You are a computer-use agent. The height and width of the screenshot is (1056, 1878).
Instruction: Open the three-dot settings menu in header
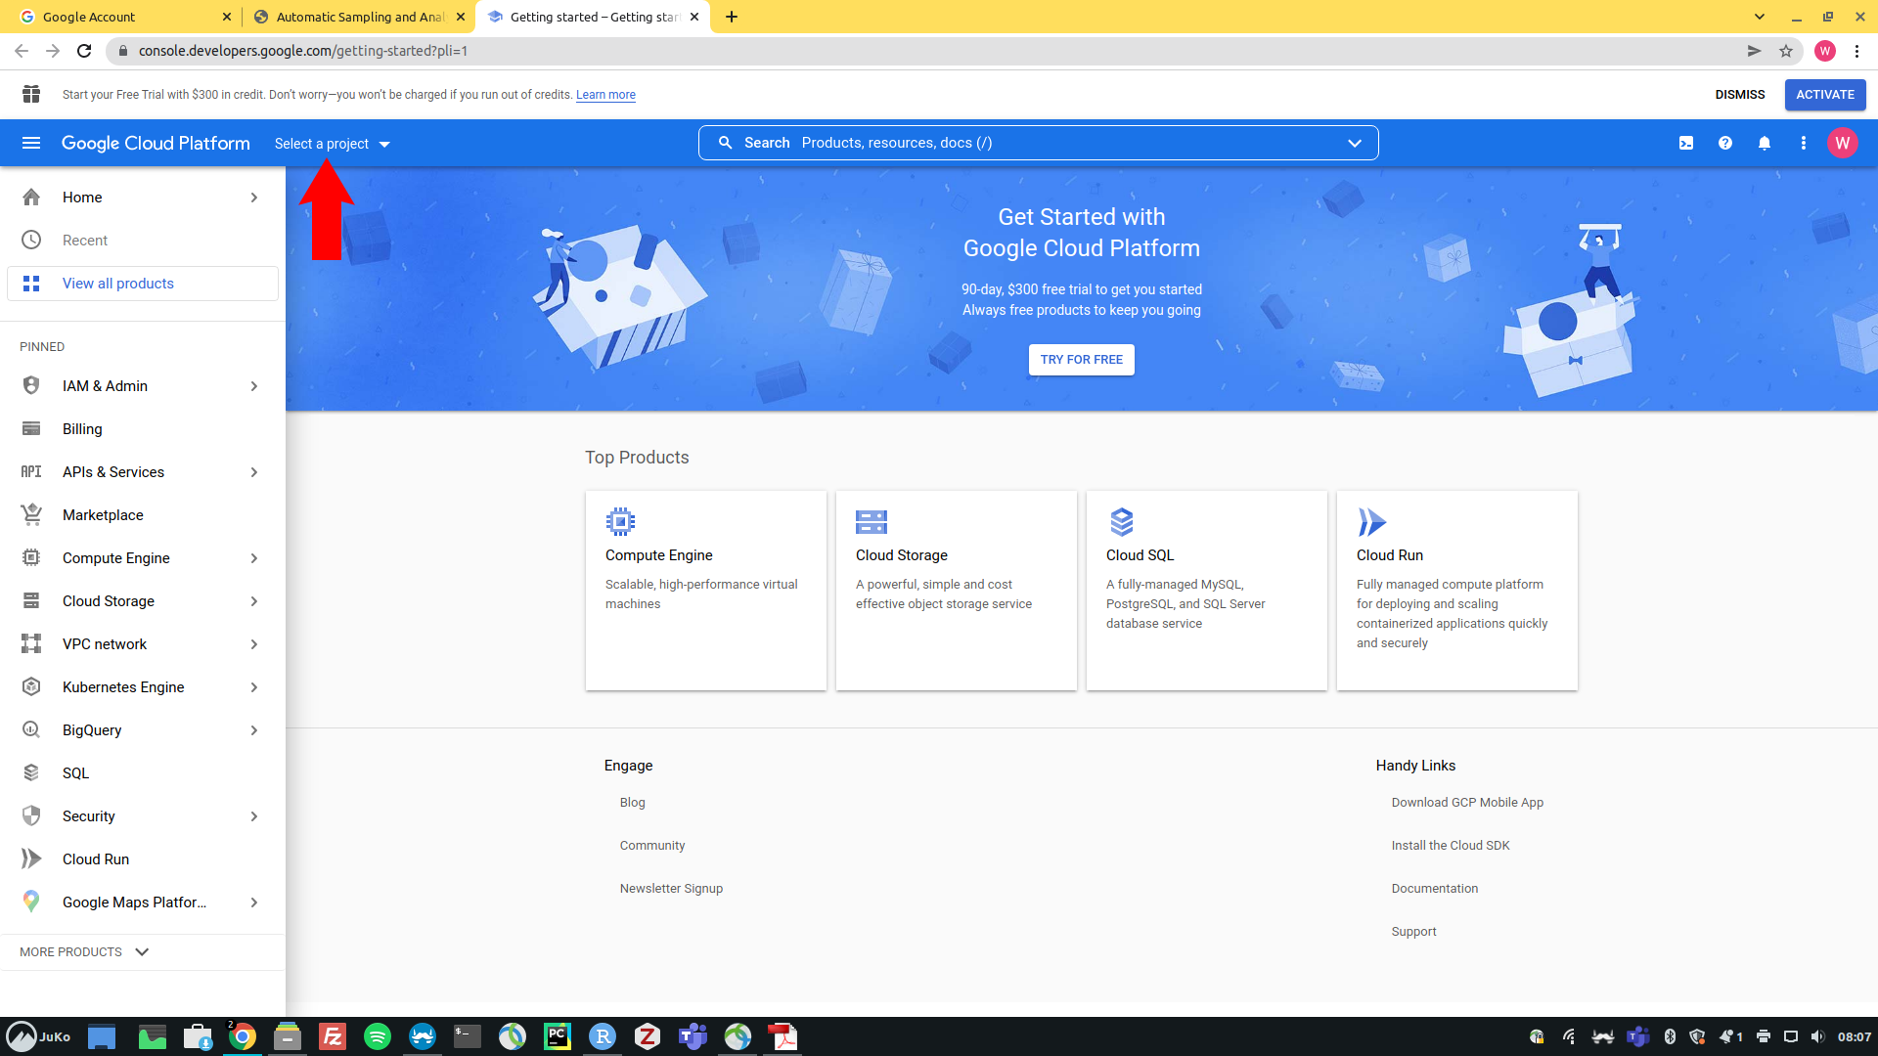pyautogui.click(x=1804, y=143)
